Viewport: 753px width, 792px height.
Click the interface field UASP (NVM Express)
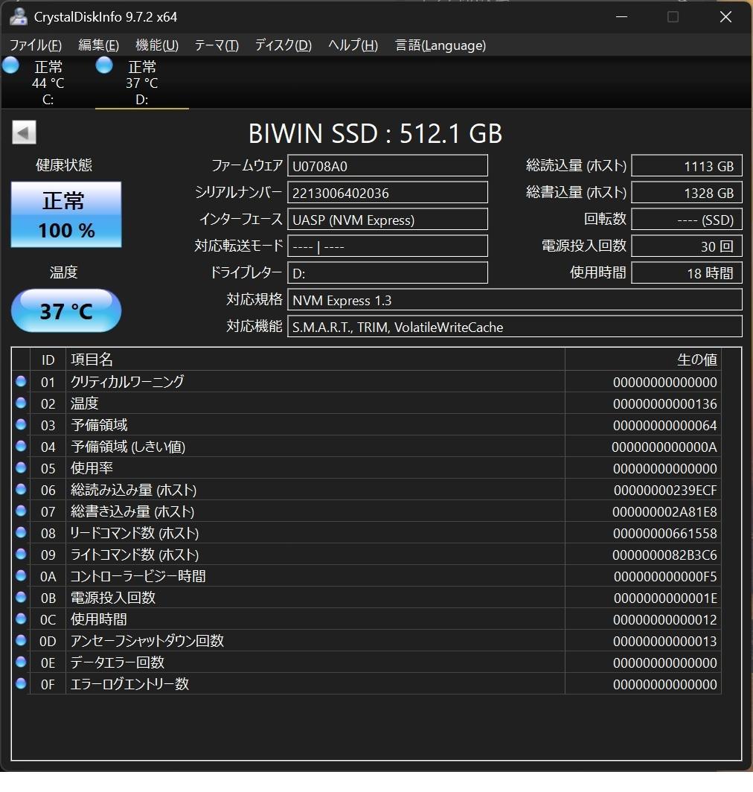388,219
